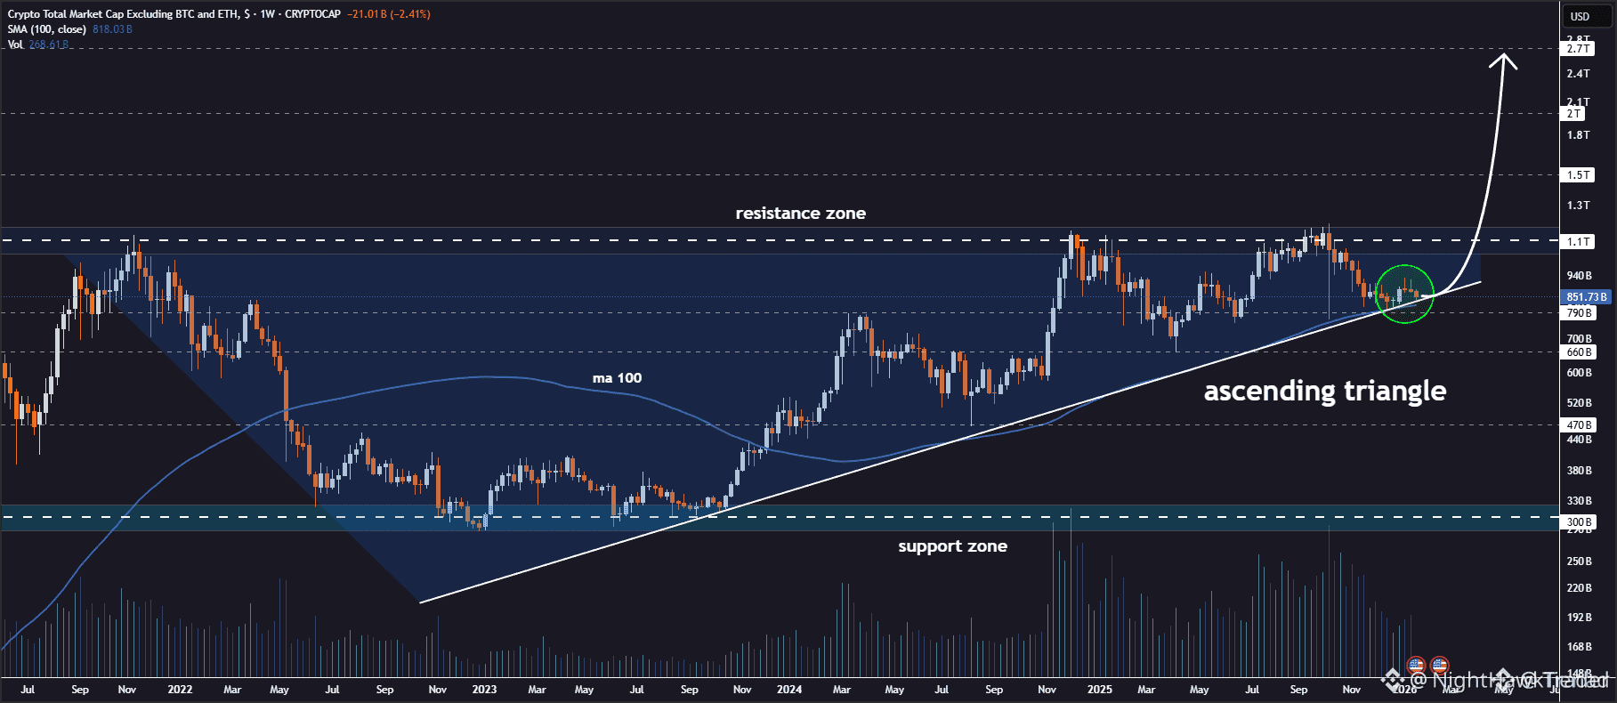Click the 660 B price level label
The height and width of the screenshot is (703, 1617).
(x=1579, y=352)
